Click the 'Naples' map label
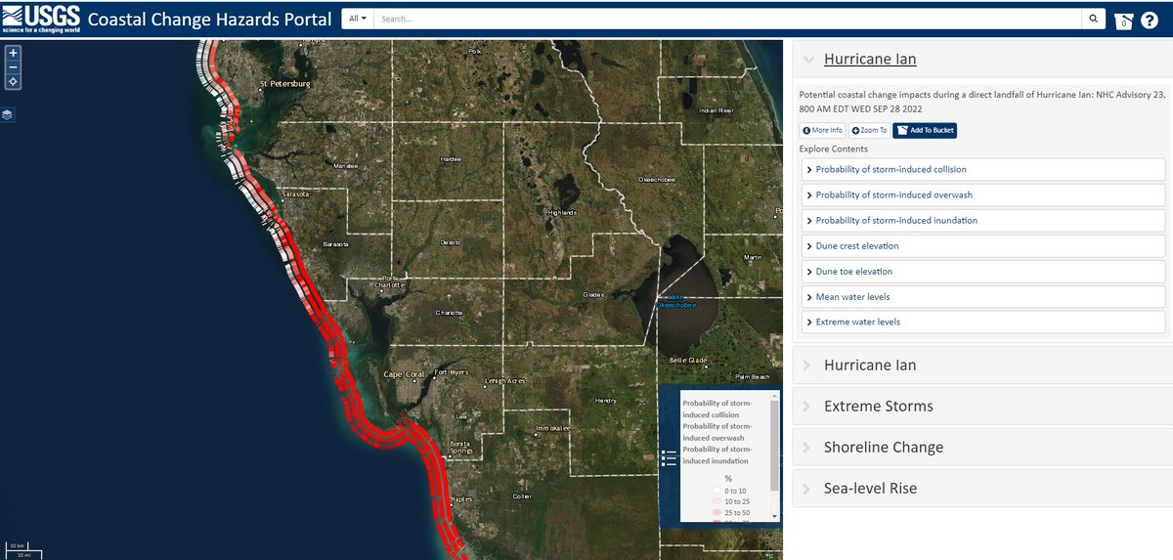Viewport: 1173px width, 560px height. pyautogui.click(x=459, y=500)
